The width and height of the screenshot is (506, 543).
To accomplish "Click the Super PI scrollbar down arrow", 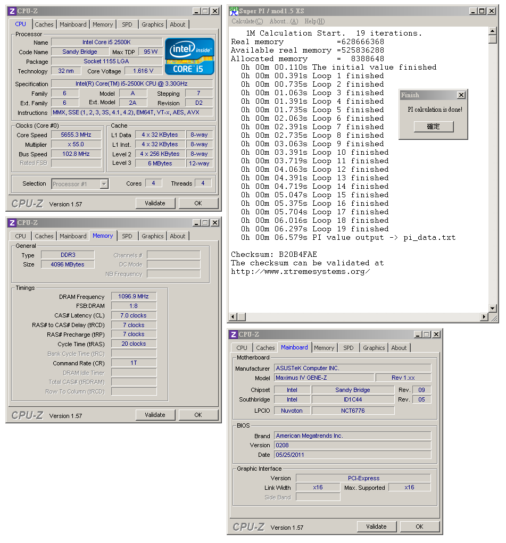I will (492, 308).
